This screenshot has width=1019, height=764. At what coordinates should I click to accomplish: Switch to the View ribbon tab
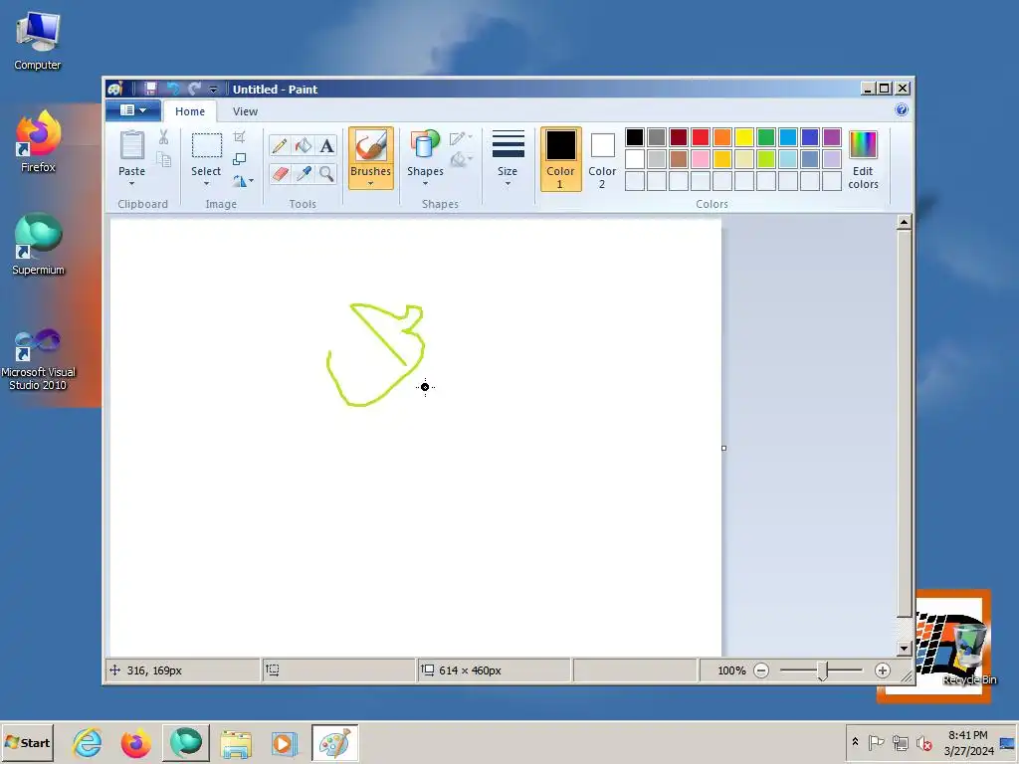245,111
